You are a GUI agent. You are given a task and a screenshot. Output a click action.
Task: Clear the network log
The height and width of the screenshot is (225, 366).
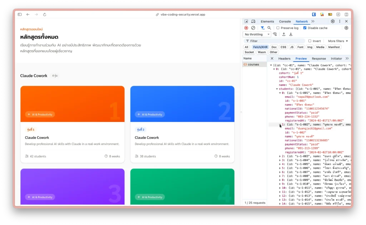coord(253,28)
